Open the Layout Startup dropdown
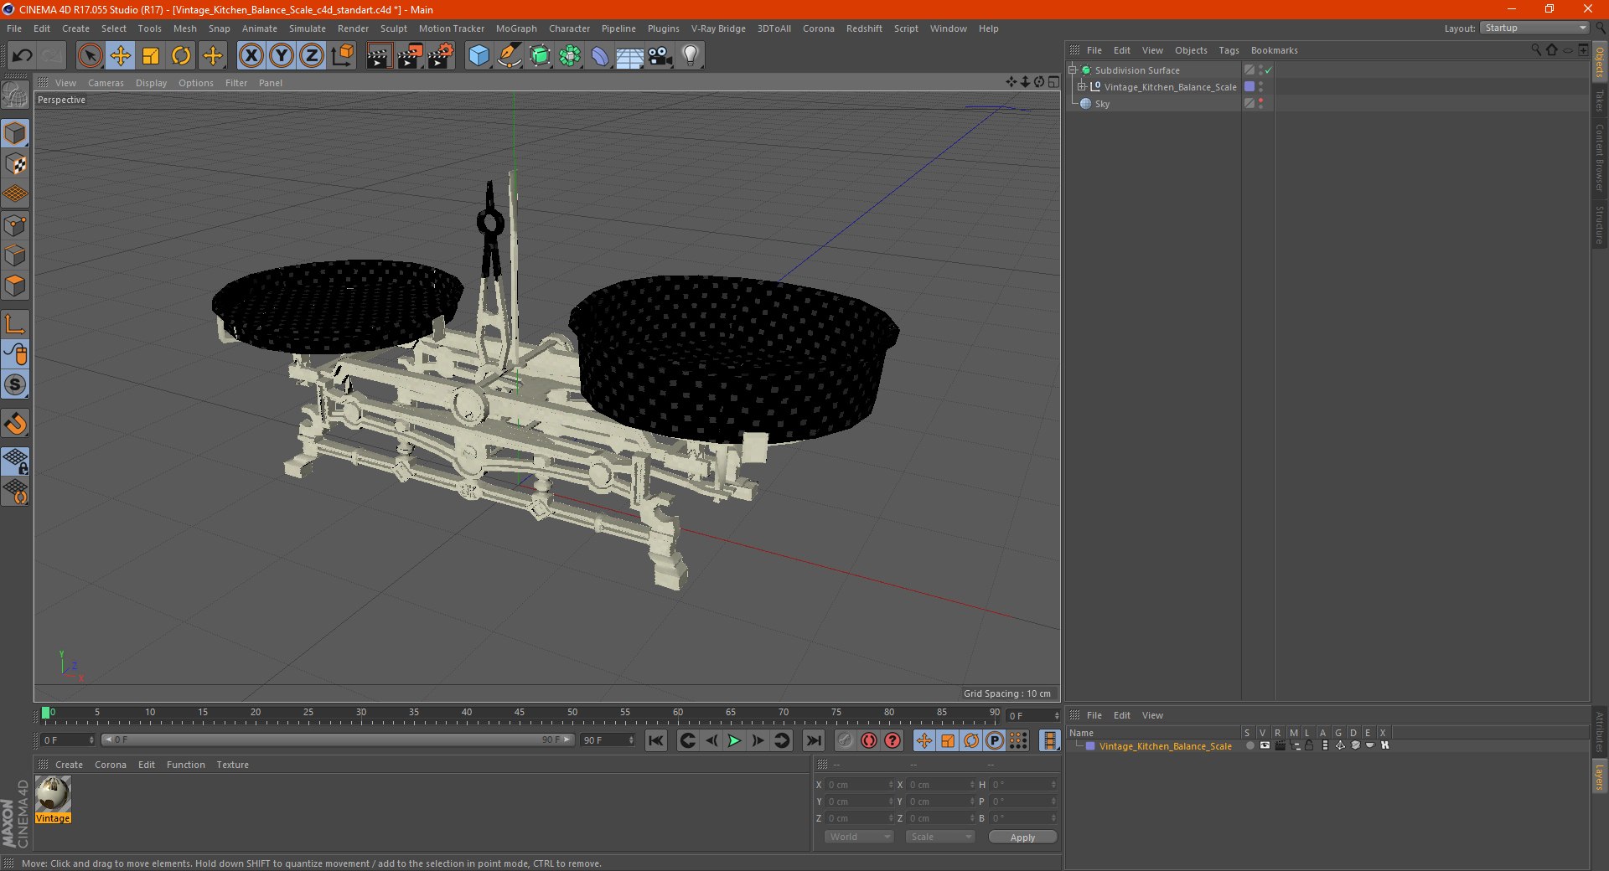Screen dimensions: 1609x871 pos(1534,28)
